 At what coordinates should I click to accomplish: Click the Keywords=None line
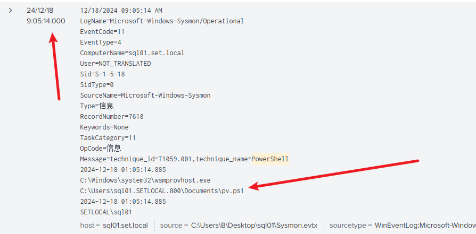[x=104, y=127]
